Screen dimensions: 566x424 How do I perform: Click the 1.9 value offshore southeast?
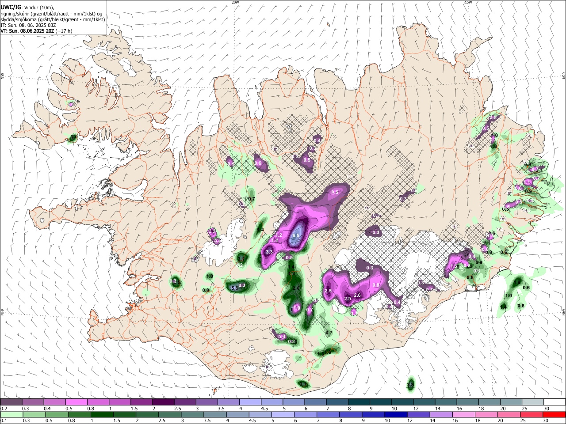pos(517,282)
